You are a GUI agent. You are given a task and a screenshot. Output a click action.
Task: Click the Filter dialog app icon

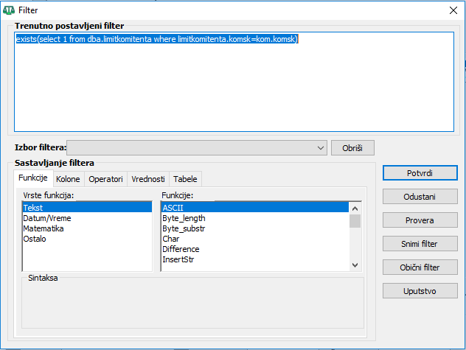point(9,10)
